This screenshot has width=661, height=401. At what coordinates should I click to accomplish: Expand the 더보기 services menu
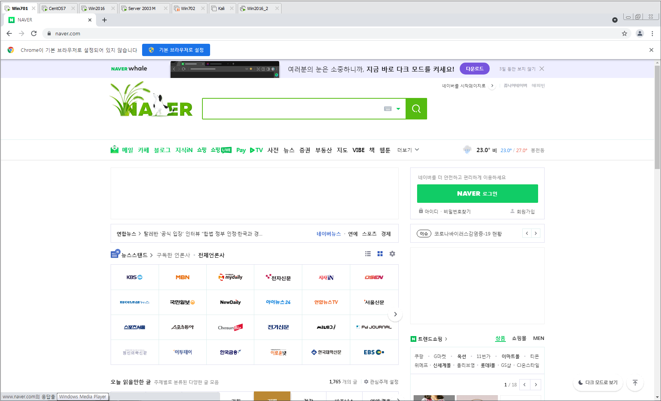click(408, 150)
